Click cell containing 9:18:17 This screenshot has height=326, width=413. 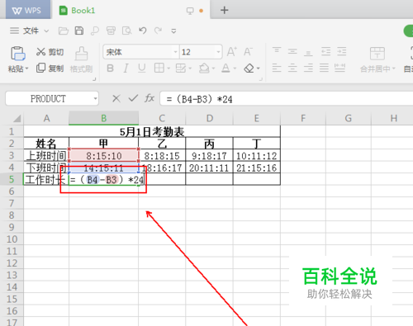tap(209, 155)
